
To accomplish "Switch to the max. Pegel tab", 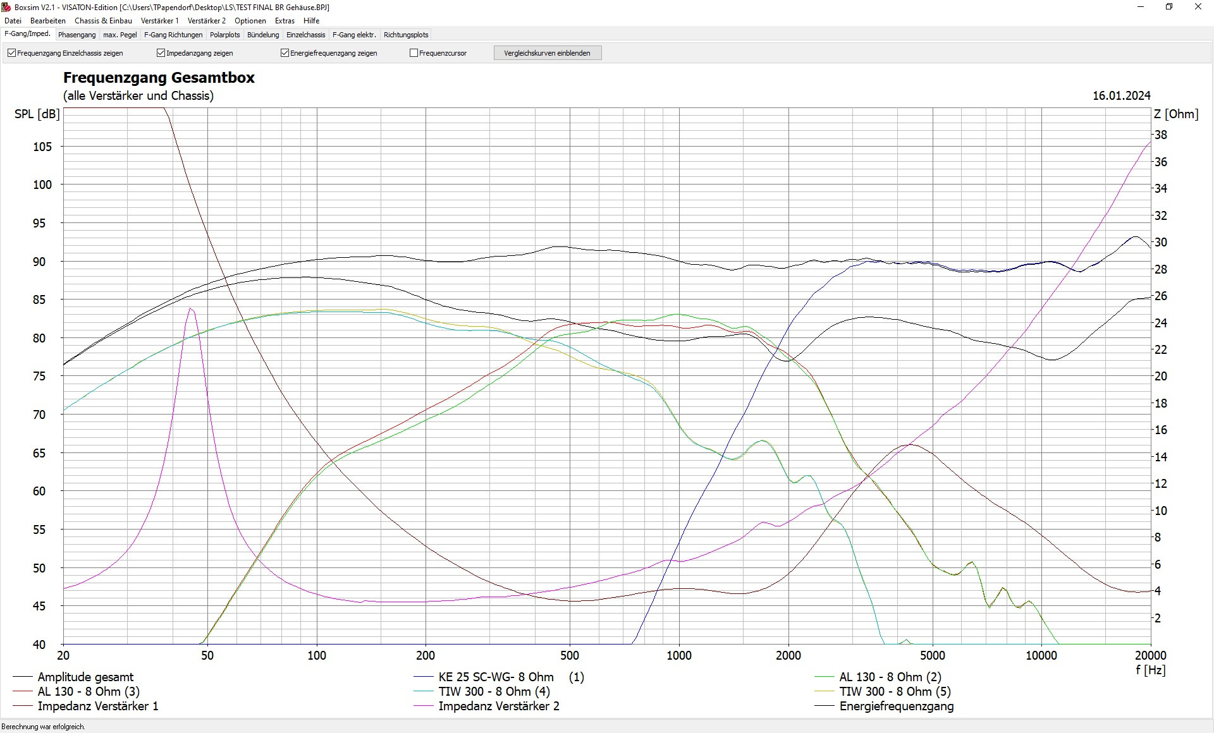I will 120,35.
